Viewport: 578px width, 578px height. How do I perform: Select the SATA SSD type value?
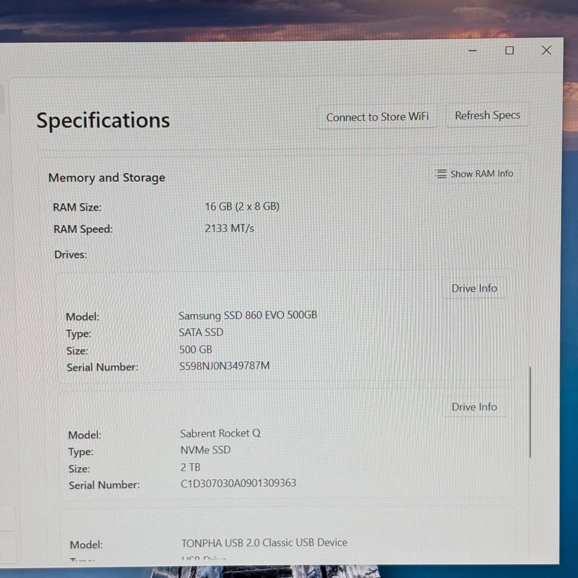tap(201, 332)
